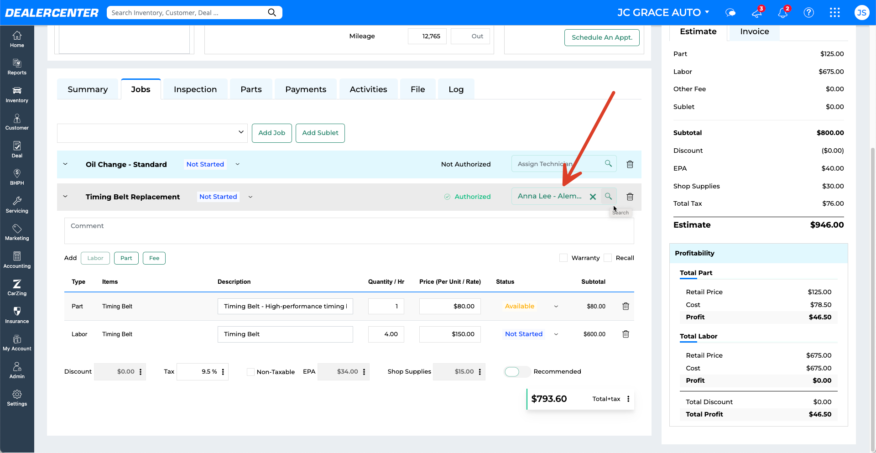The width and height of the screenshot is (876, 453).
Task: Open Settings in the sidebar
Action: click(x=17, y=398)
